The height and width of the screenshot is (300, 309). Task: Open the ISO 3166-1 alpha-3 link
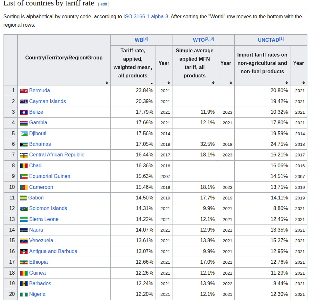pyautogui.click(x=146, y=16)
